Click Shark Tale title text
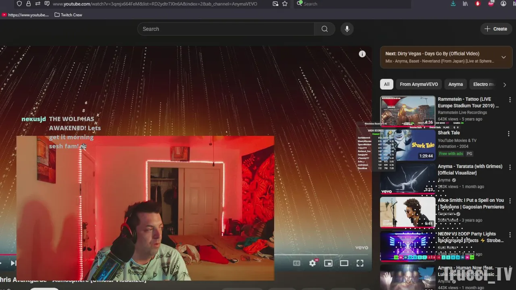The image size is (516, 290). pyautogui.click(x=449, y=133)
